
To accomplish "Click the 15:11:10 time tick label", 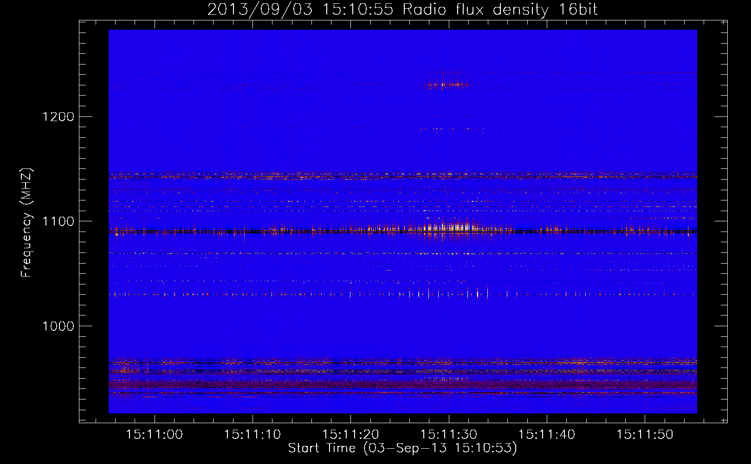I will 252,435.
